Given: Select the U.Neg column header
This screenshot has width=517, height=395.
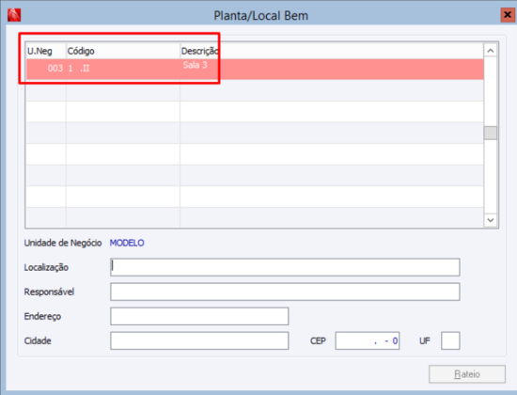Looking at the screenshot, I should pos(46,51).
